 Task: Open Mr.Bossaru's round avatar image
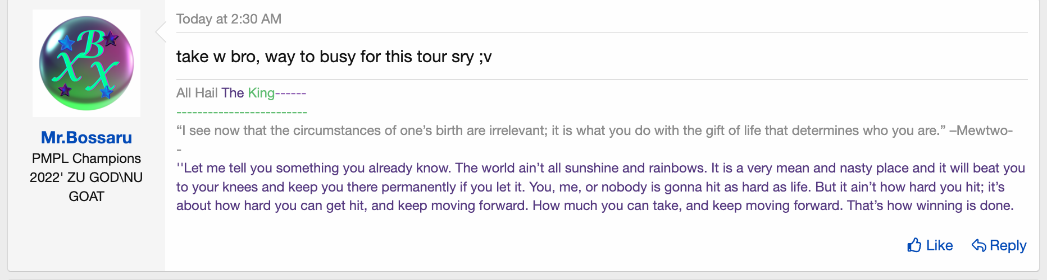(87, 63)
